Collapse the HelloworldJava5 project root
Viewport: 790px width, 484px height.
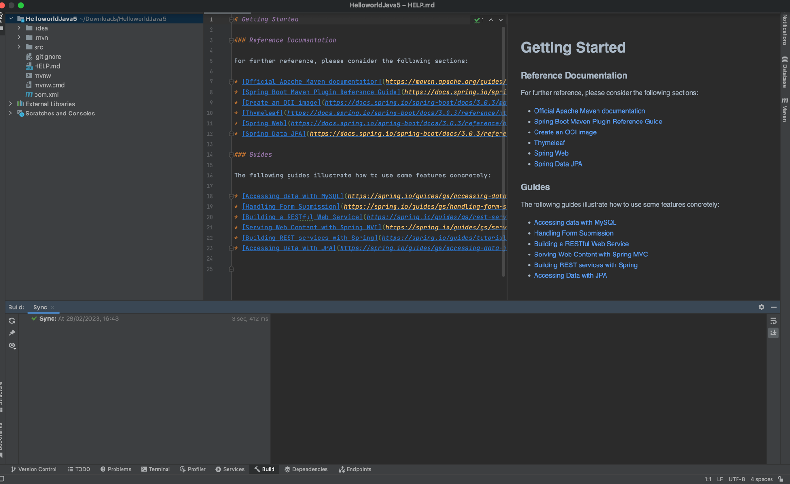click(10, 18)
